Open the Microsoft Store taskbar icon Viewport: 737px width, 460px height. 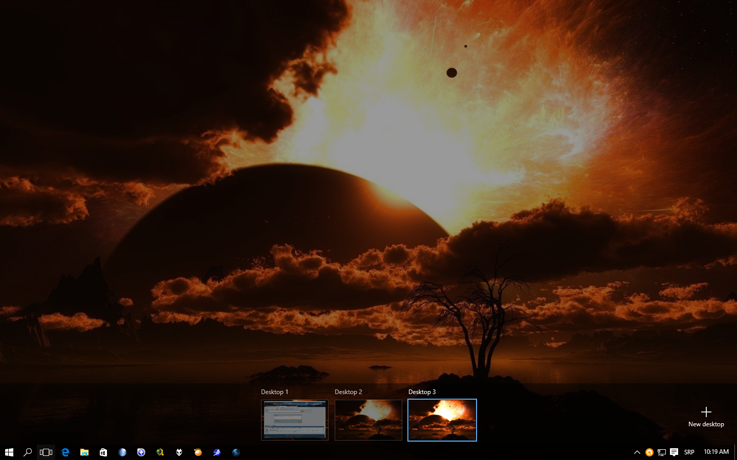(103, 452)
